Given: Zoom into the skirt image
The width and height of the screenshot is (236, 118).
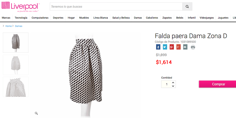Looking at the screenshot, I should click(x=36, y=113).
